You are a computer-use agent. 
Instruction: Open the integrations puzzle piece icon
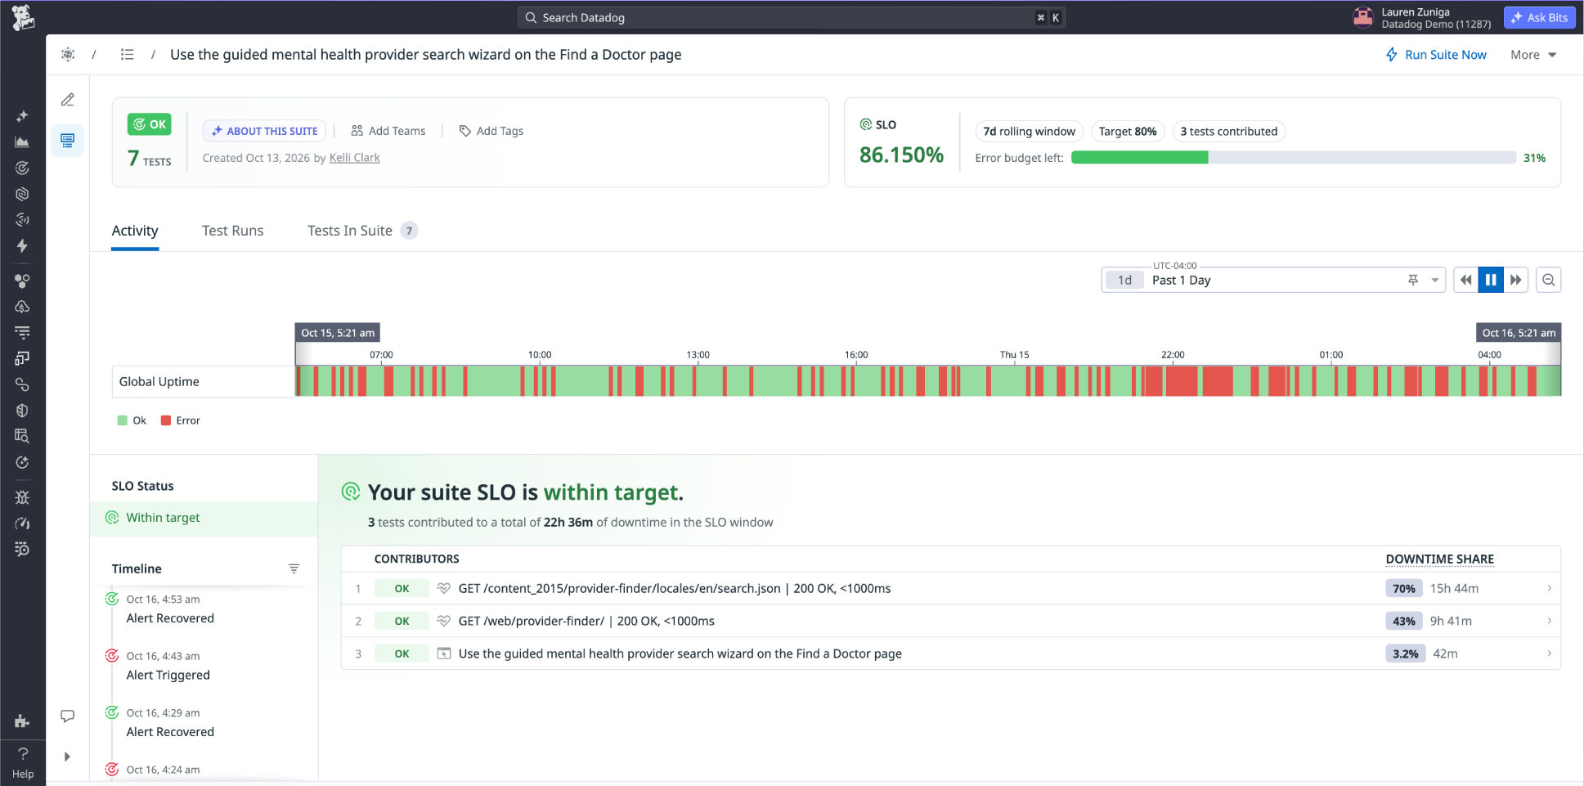22,721
